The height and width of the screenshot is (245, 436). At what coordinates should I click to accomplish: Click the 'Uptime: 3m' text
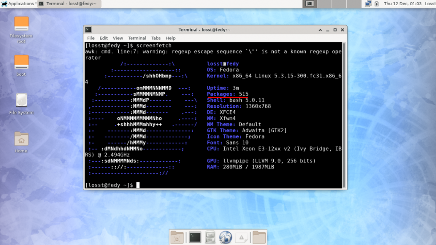pyautogui.click(x=223, y=88)
